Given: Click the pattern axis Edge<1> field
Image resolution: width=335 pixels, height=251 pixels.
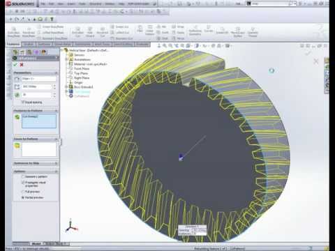Looking at the screenshot, I should point(38,79).
